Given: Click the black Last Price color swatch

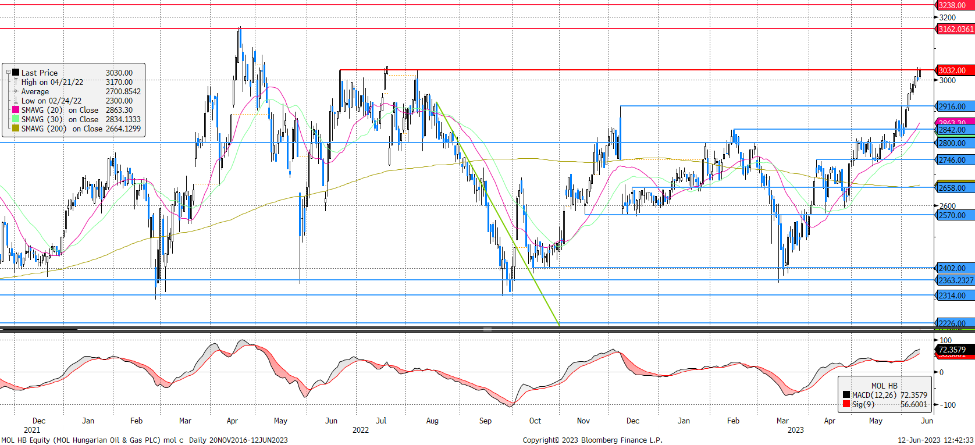Looking at the screenshot, I should (16, 72).
